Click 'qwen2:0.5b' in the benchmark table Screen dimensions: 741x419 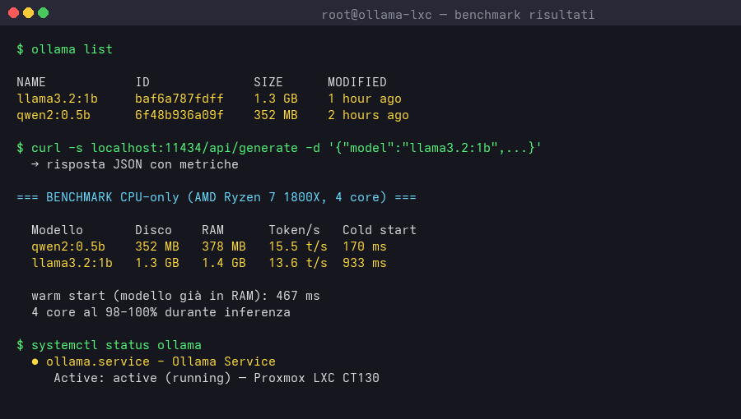tap(68, 246)
